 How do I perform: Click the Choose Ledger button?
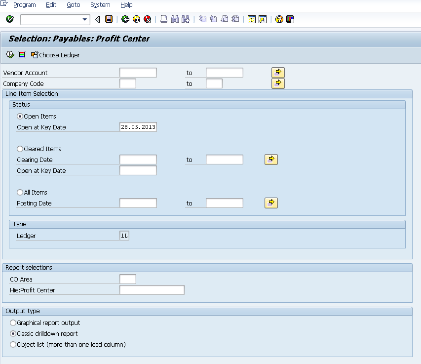point(55,55)
